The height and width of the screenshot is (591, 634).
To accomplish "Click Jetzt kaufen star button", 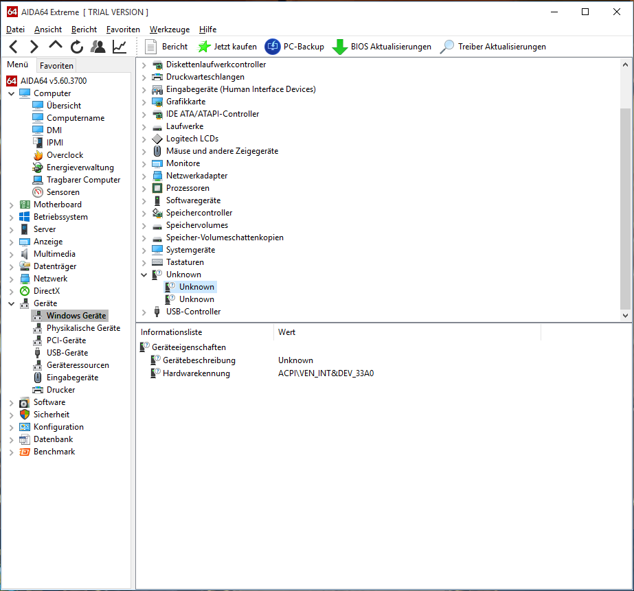I will tap(227, 47).
